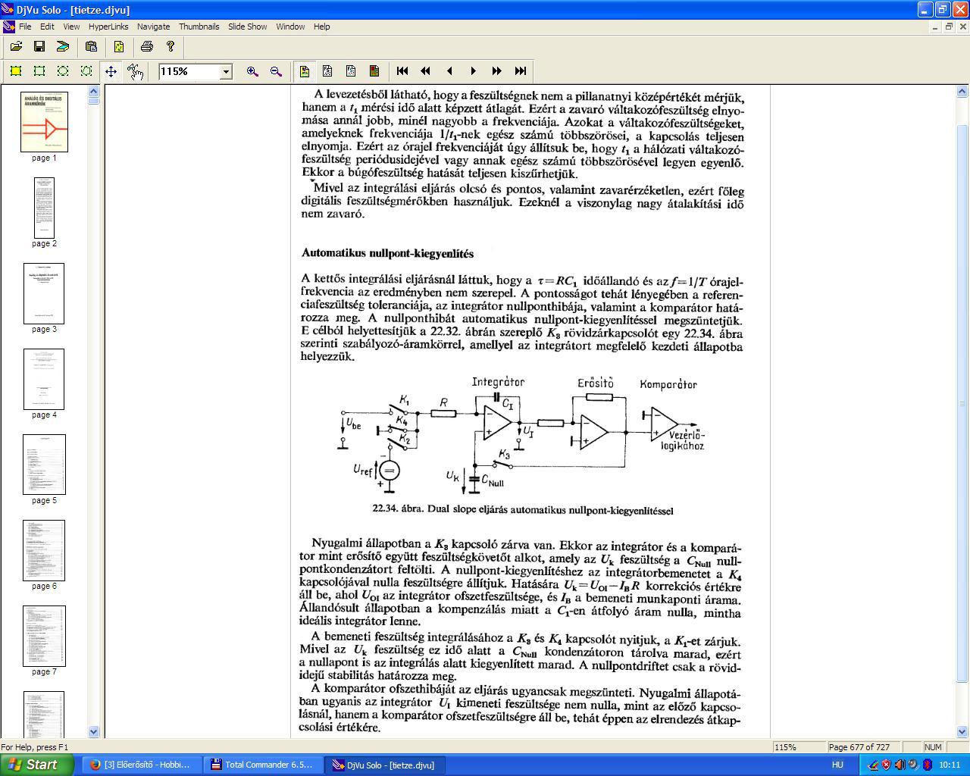Activate the hand pointer tool

[135, 71]
